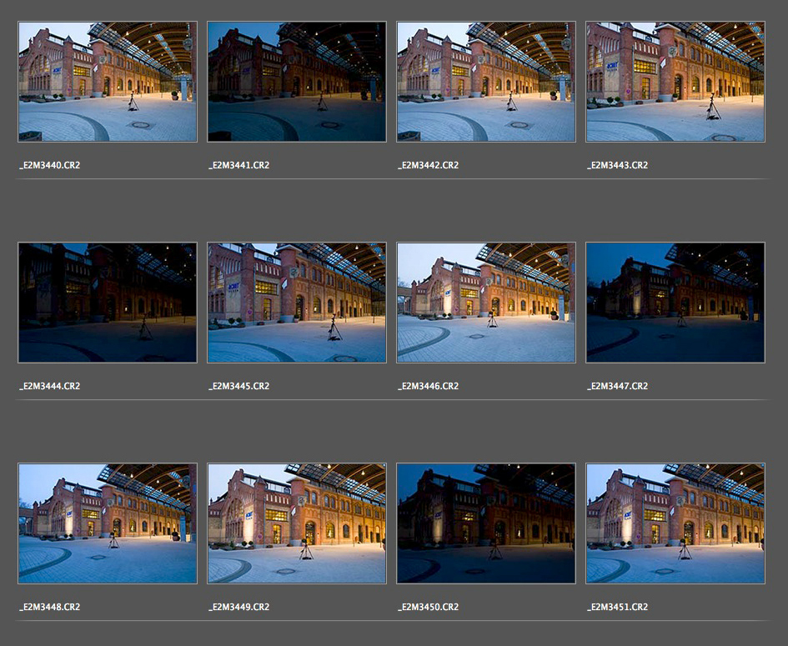The image size is (788, 646).
Task: Select the _E2M3448.CR2 thumbnail image
Action: point(108,523)
